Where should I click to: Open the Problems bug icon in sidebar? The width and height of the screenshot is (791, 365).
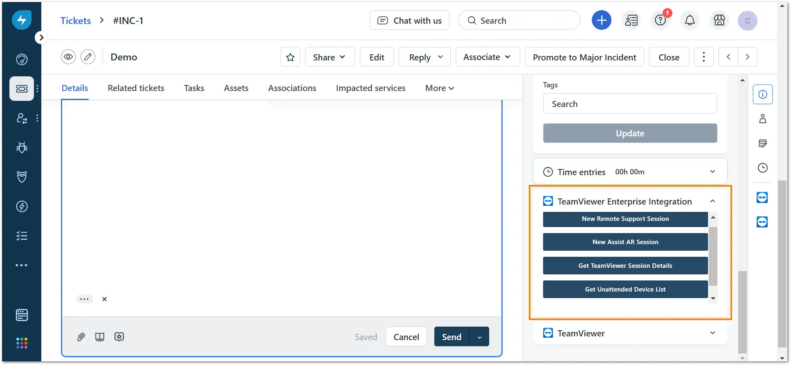(22, 147)
